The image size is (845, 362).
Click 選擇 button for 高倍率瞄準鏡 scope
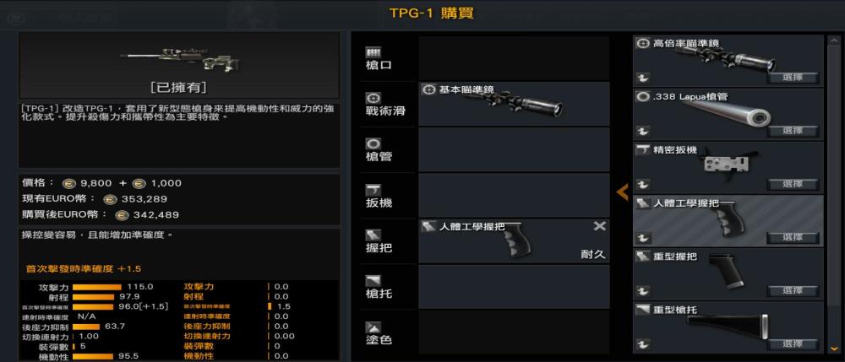pyautogui.click(x=793, y=78)
